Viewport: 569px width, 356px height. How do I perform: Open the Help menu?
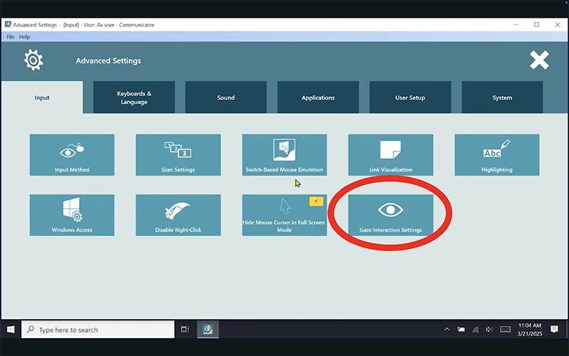coord(24,36)
